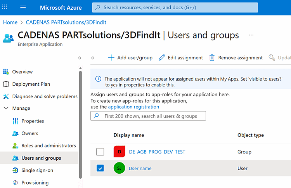
Task: Uncheck the User name row checkbox
Action: point(100,168)
